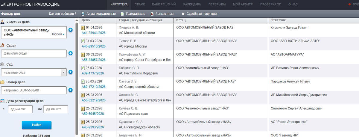The height and width of the screenshot is (137, 359).
Task: Open the Картотека tab
Action: click(119, 4)
